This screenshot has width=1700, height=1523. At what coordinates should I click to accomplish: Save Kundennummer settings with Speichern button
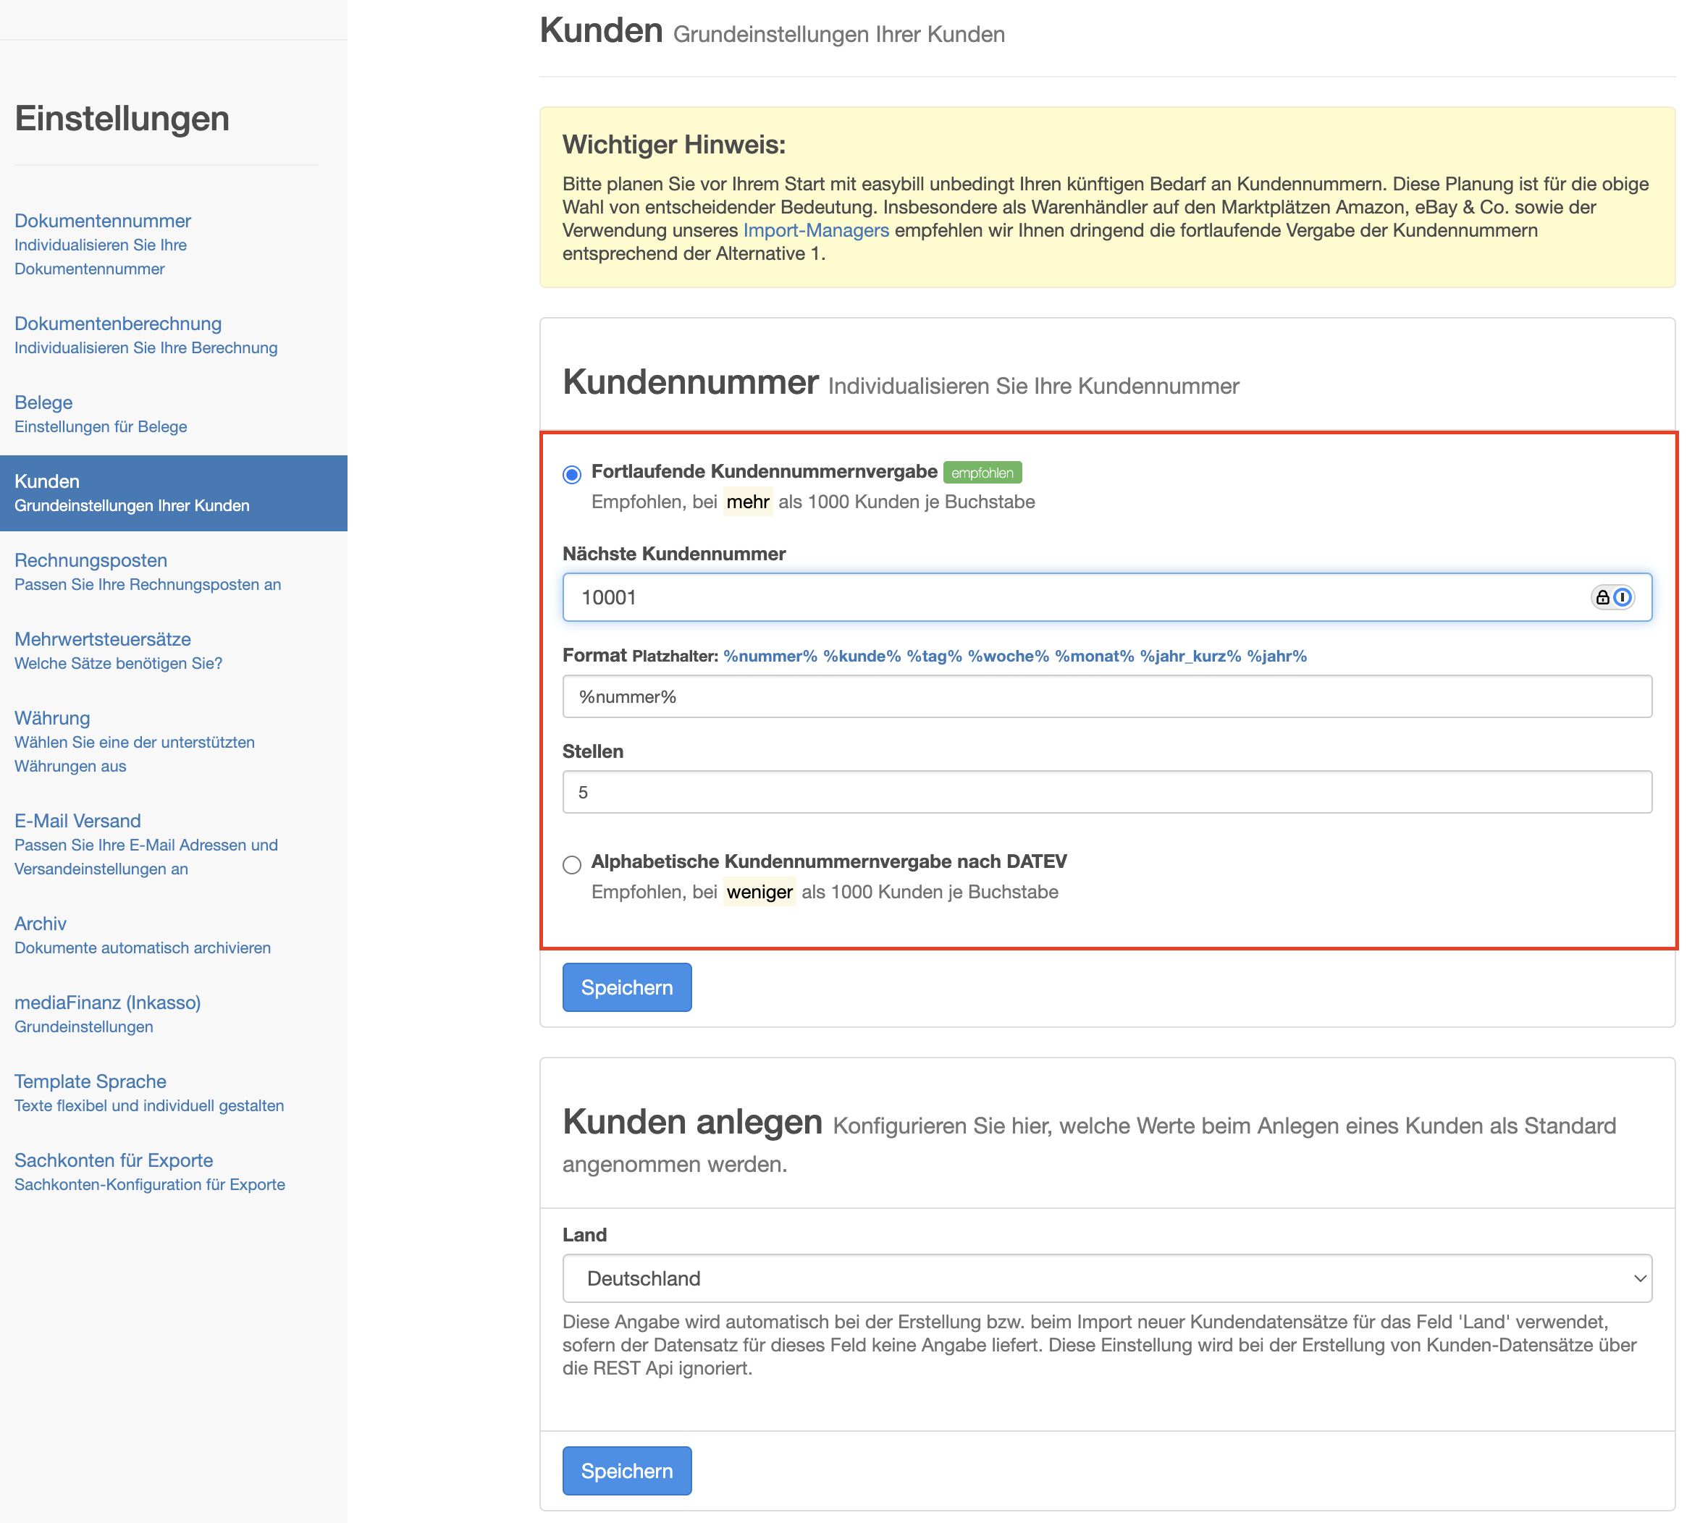click(x=627, y=987)
